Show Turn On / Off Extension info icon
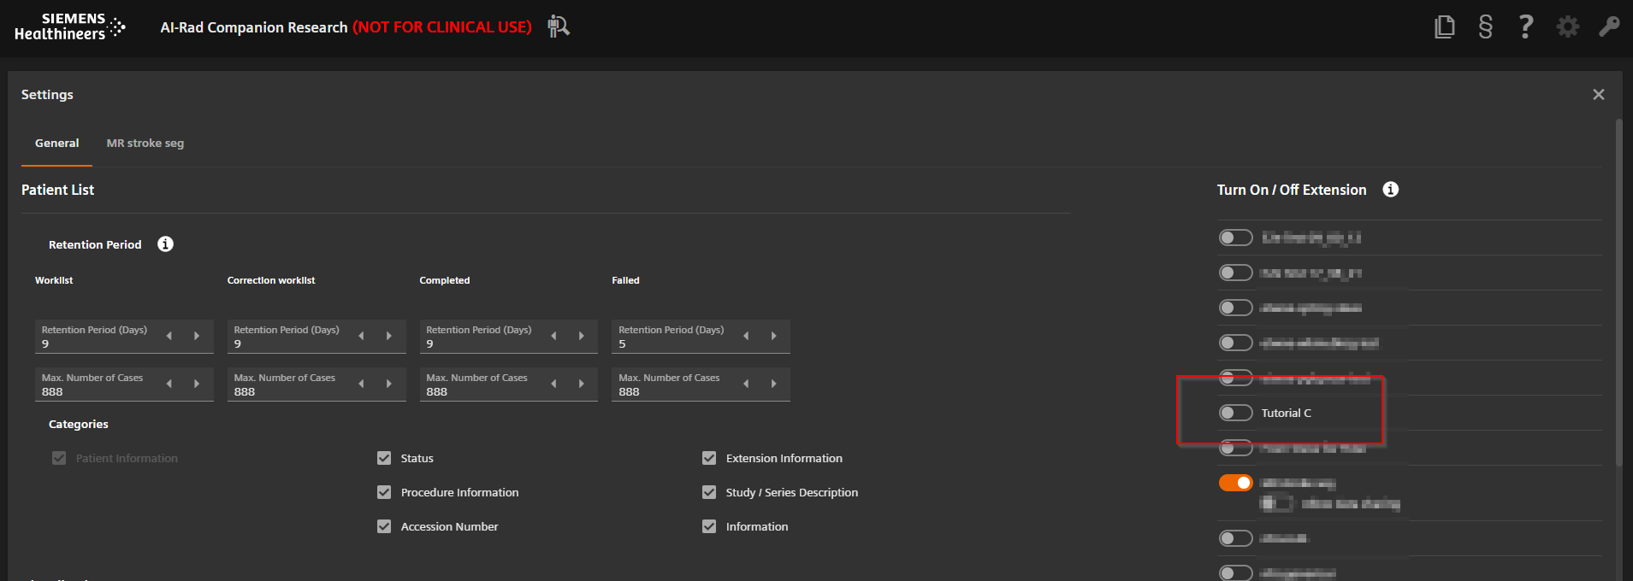1633x581 pixels. pyautogui.click(x=1390, y=190)
